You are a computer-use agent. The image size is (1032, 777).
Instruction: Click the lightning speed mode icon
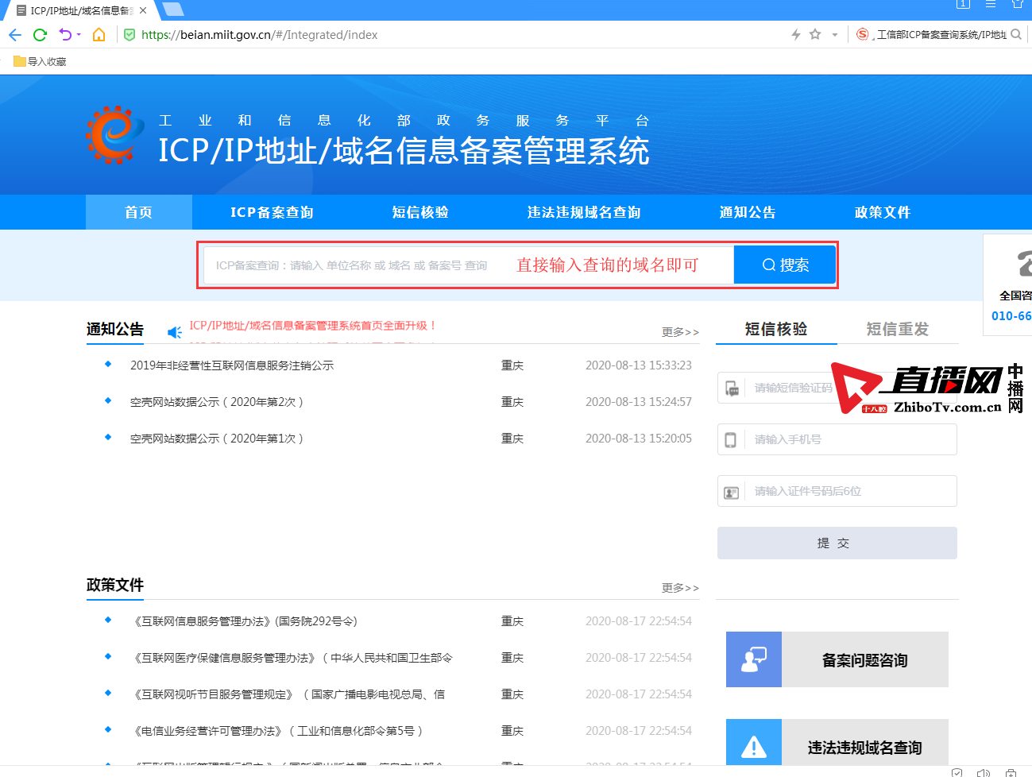(x=795, y=35)
